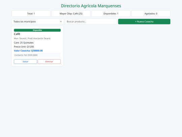Edit the Café harvest card
The height and width of the screenshot is (137, 182).
[25, 62]
